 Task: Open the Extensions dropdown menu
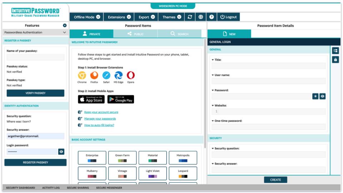coord(119,17)
